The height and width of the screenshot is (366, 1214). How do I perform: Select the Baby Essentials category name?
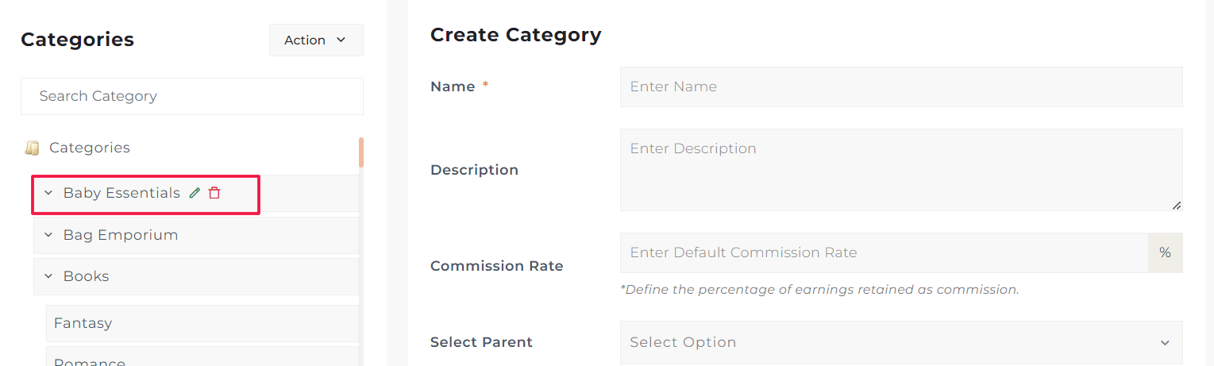click(121, 193)
